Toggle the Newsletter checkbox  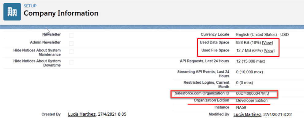pyautogui.click(x=71, y=36)
